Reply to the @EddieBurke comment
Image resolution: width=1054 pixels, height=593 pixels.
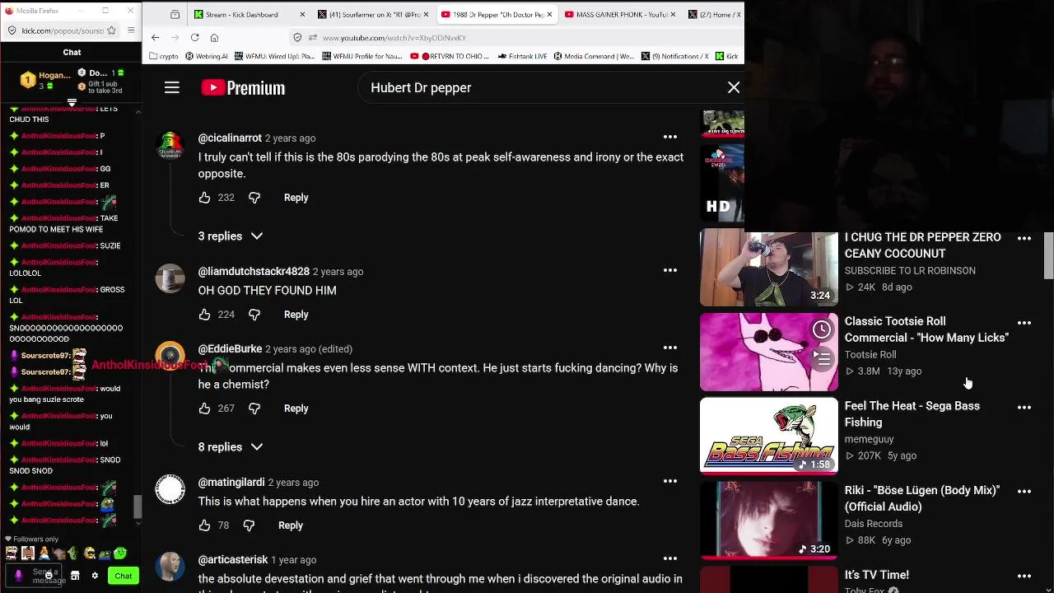[296, 409]
